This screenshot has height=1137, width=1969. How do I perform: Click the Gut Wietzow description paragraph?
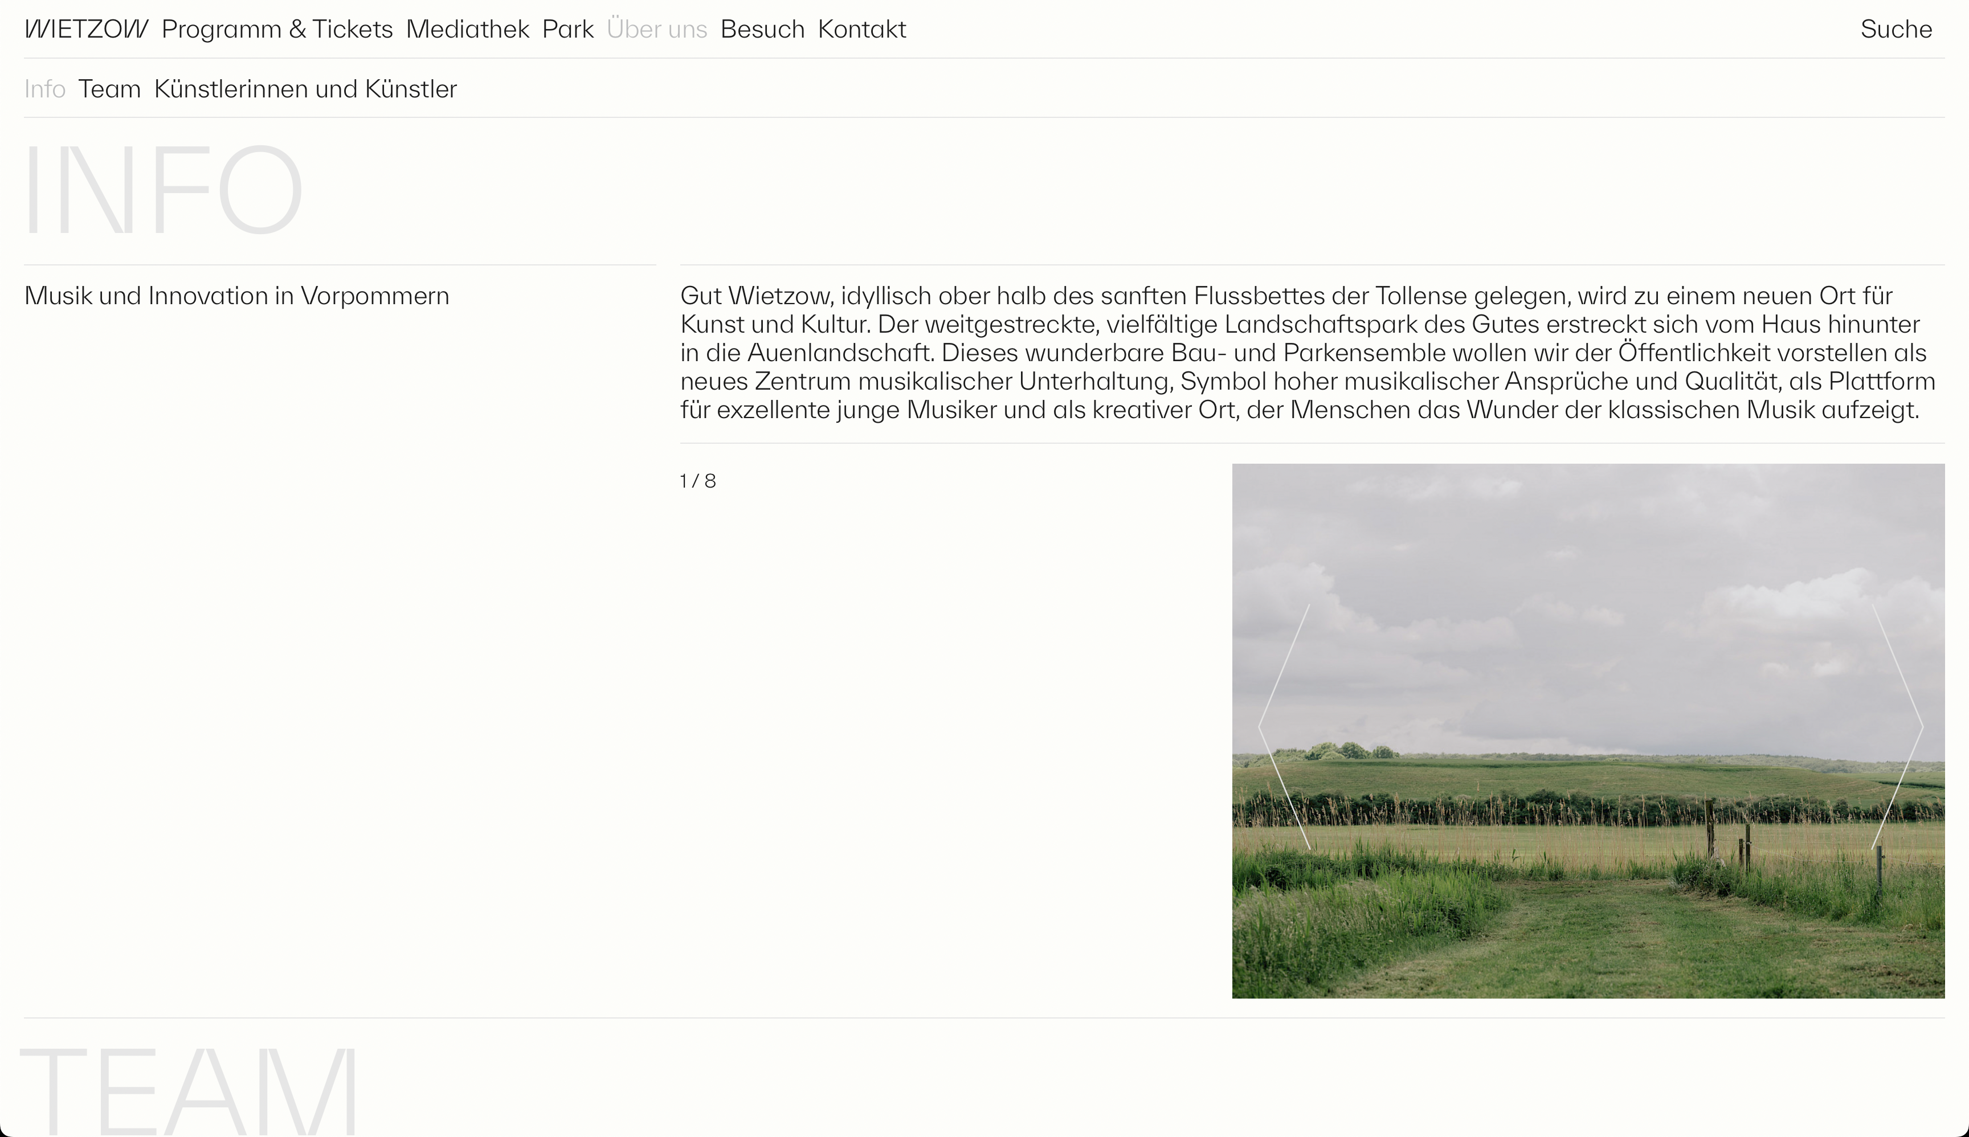coord(1308,353)
